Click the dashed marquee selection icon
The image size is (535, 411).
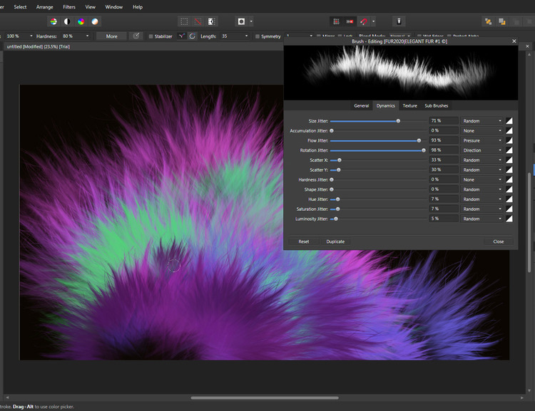(184, 21)
